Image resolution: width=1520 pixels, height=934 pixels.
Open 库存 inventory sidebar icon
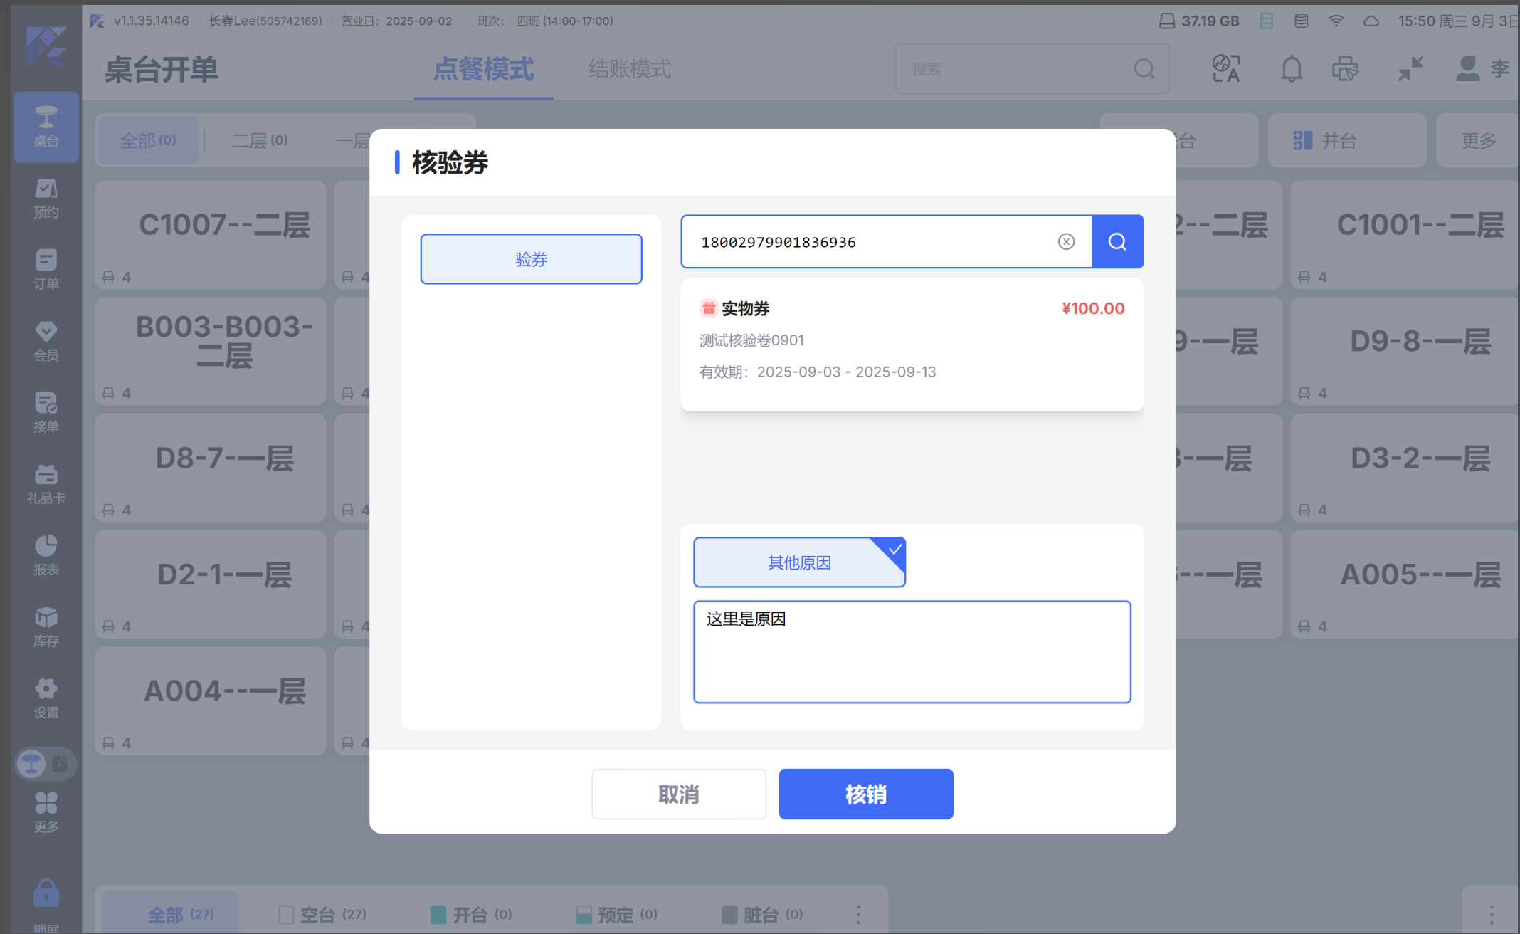pos(46,627)
